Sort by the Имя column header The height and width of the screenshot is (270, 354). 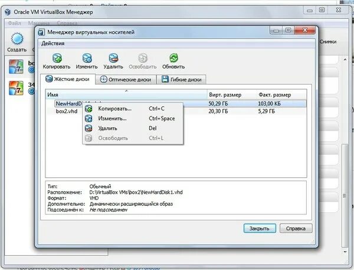(126, 95)
